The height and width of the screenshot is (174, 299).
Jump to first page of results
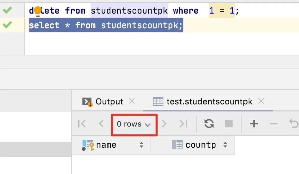tap(82, 124)
